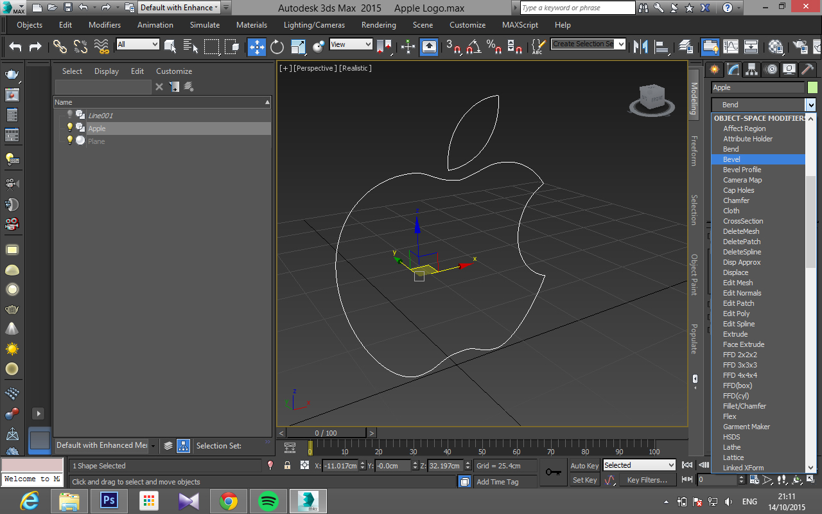Open Edit Named Selection Sets
The height and width of the screenshot is (514, 822).
click(x=539, y=46)
